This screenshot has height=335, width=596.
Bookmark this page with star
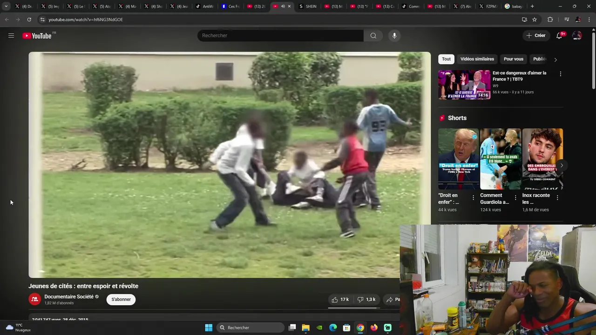(x=535, y=20)
